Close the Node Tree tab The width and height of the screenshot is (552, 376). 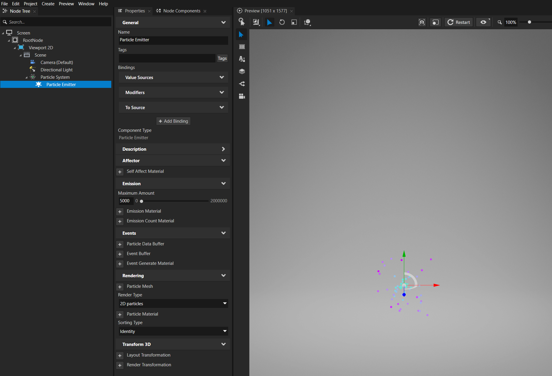click(x=34, y=12)
